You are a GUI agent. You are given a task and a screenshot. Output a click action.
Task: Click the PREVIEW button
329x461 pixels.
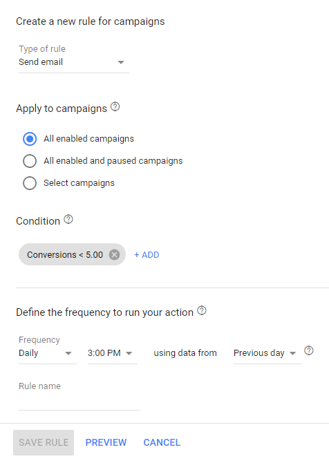click(106, 442)
